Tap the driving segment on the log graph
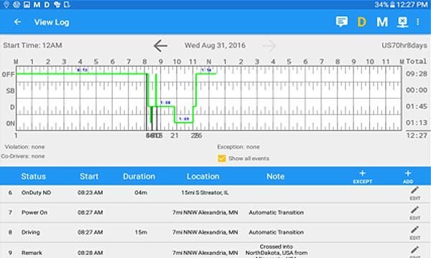 (165, 106)
